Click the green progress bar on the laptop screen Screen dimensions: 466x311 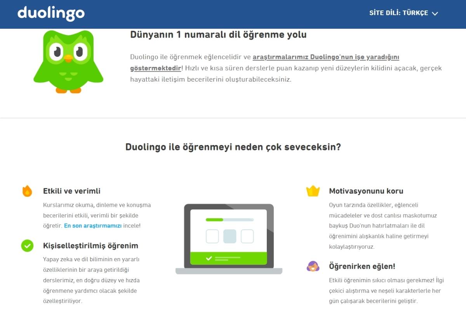pyautogui.click(x=214, y=220)
